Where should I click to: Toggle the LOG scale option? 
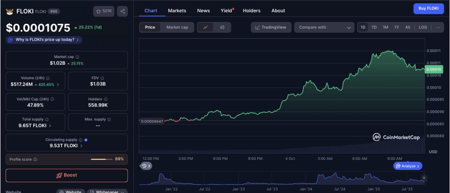point(423,27)
